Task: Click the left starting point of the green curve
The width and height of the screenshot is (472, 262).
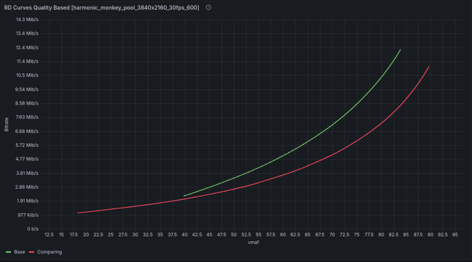Action: coord(184,196)
